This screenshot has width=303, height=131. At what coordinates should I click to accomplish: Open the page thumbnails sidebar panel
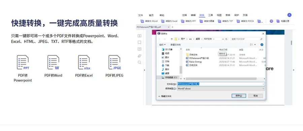click(x=139, y=36)
